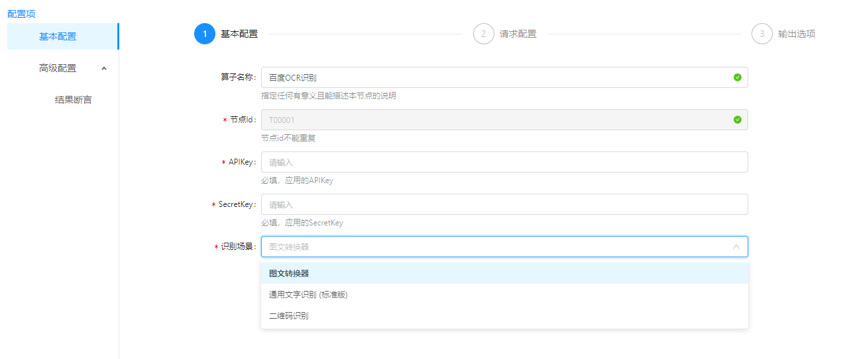Click the step 1 circle icon
The width and height of the screenshot is (841, 359).
click(205, 34)
